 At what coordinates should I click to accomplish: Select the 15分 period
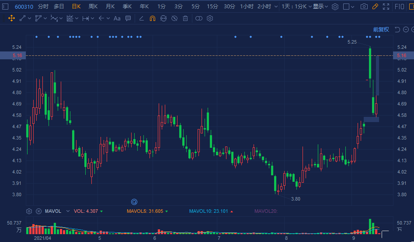(212, 7)
